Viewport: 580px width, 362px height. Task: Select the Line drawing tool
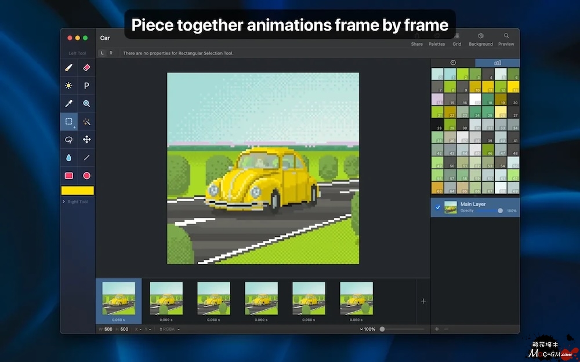86,158
